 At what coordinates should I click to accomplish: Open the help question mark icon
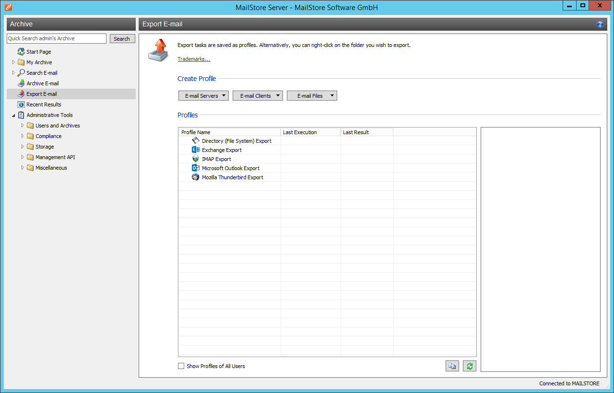[600, 24]
